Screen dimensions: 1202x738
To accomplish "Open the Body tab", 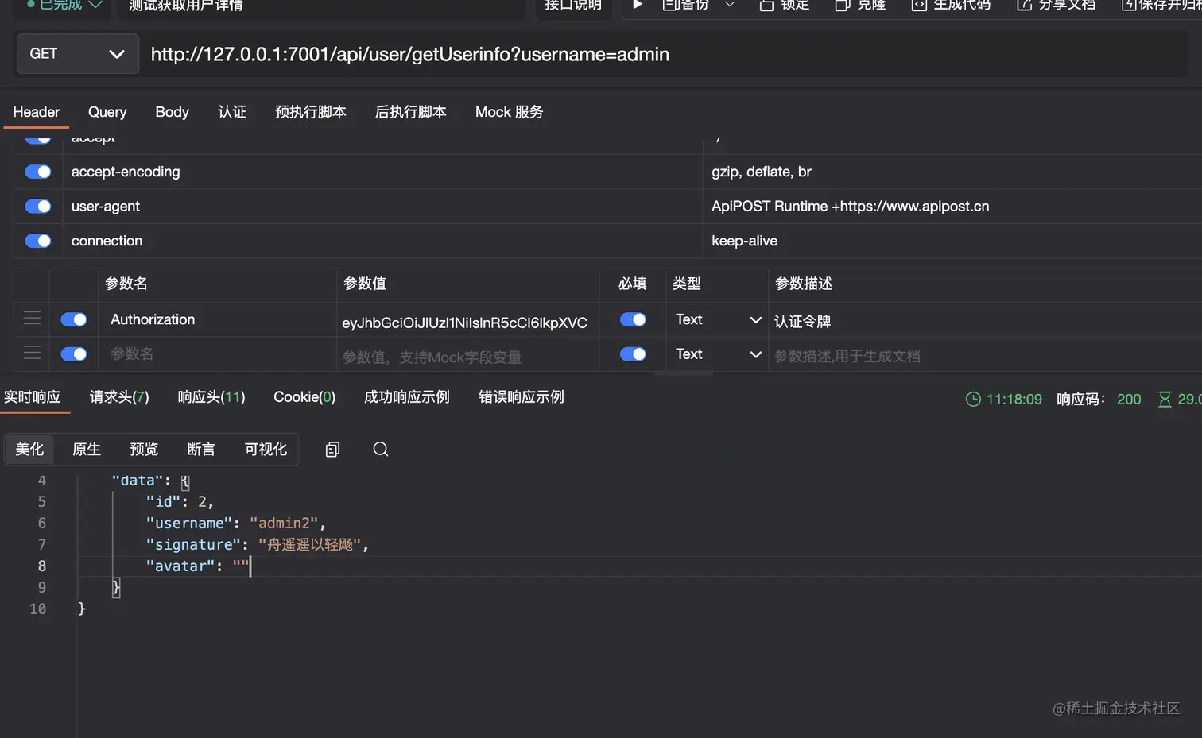I will click(173, 112).
